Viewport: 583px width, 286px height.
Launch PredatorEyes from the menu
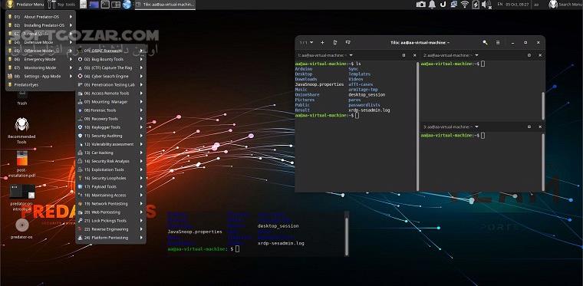coord(41,84)
